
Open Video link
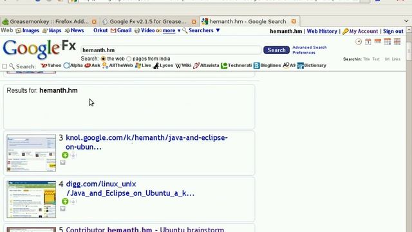tap(147, 30)
